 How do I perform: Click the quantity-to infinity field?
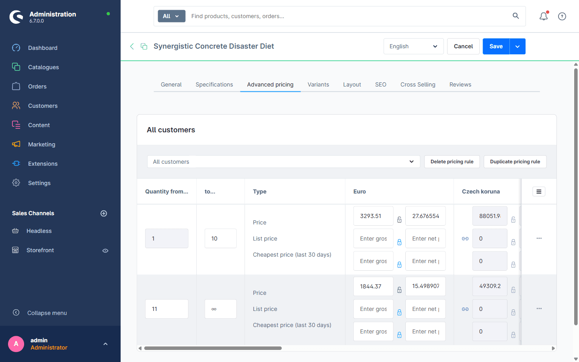(x=221, y=309)
